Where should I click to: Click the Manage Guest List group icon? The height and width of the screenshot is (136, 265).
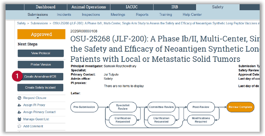[x=20, y=119]
